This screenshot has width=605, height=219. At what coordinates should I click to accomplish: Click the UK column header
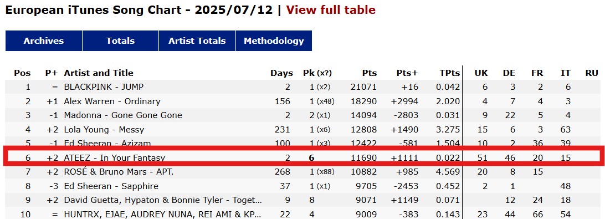click(481, 73)
